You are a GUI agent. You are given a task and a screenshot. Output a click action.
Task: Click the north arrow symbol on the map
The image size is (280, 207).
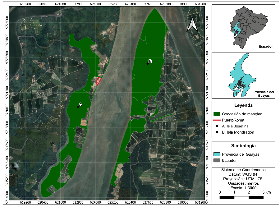pos(192,25)
